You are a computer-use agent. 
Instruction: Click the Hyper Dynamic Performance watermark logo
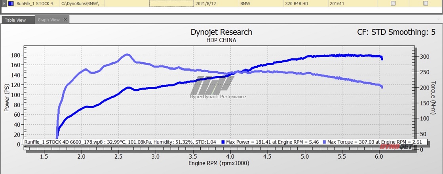(x=217, y=87)
